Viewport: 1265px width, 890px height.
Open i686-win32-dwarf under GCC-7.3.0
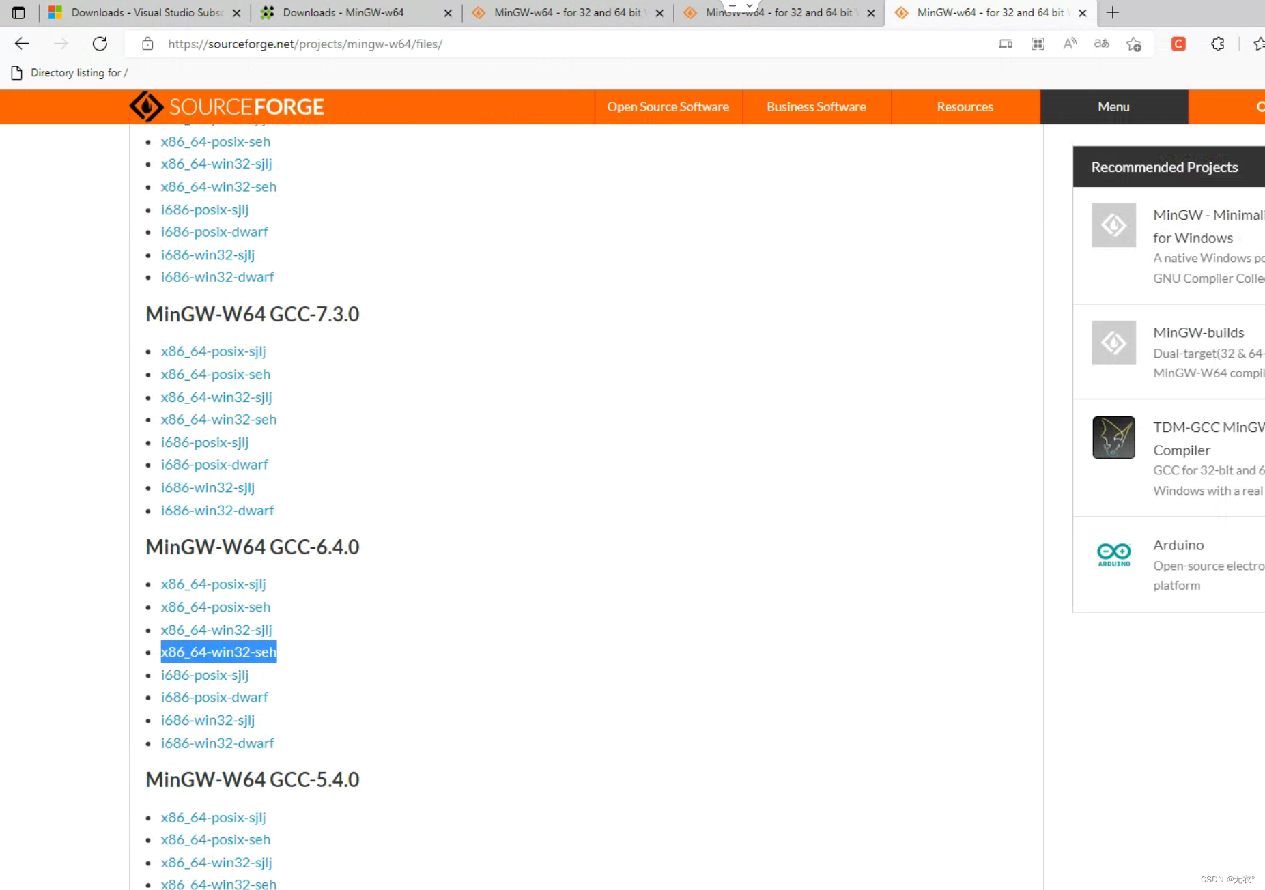(217, 510)
